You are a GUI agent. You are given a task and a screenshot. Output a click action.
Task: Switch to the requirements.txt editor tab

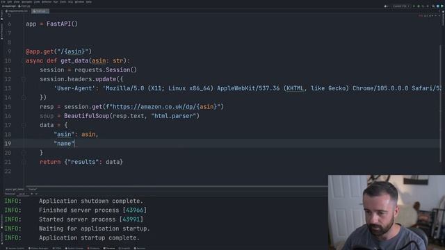(x=17, y=11)
